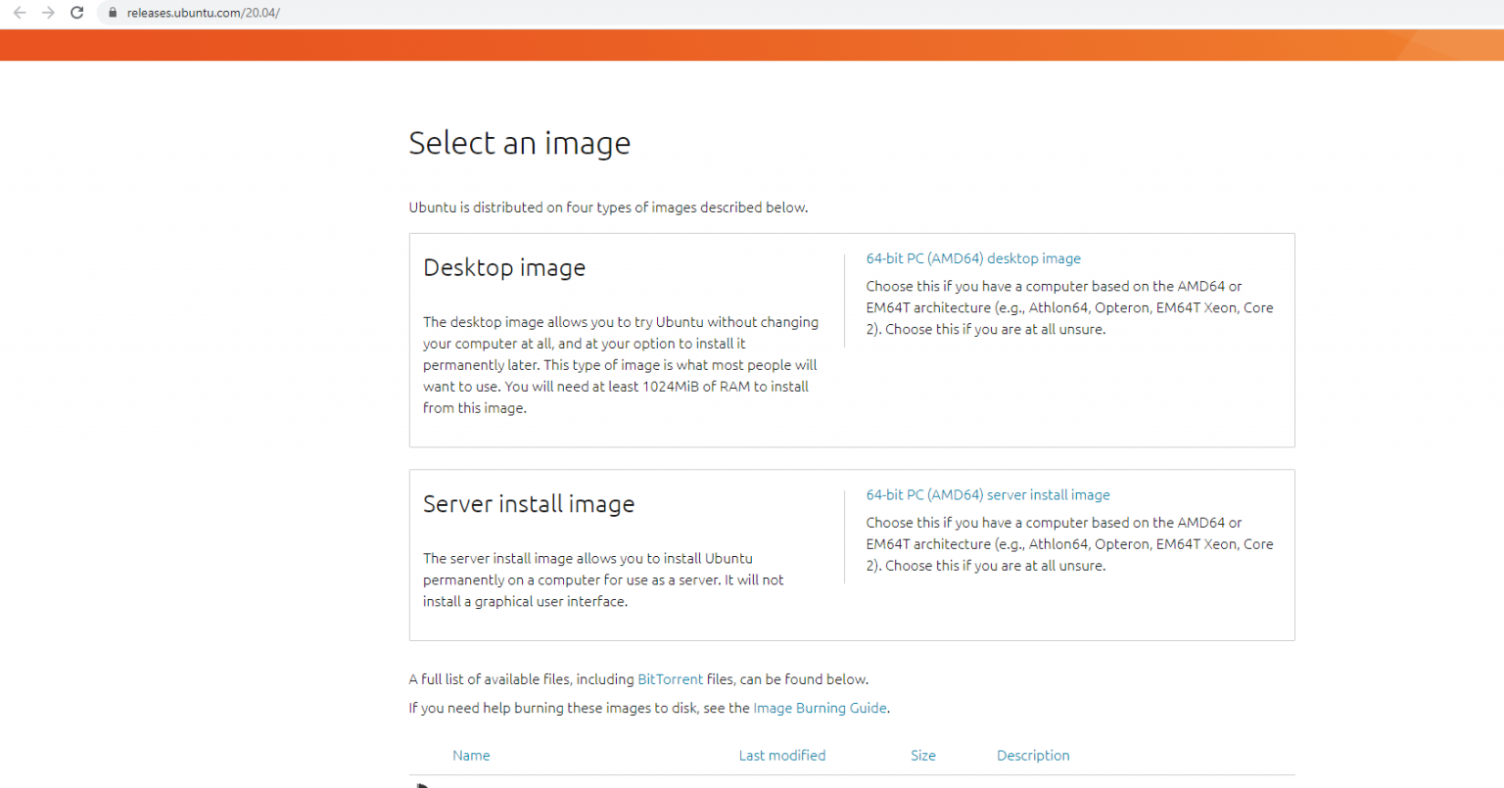The image size is (1504, 788).
Task: Open the 64-bit PC server install image link
Action: [x=987, y=495]
